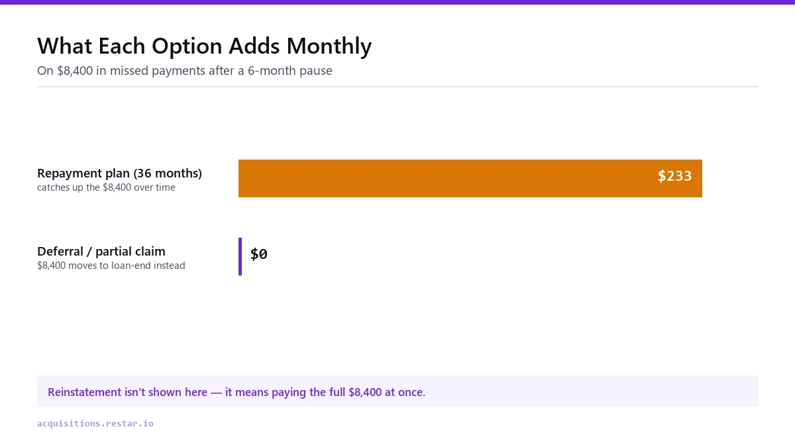Select the $233 value label
Viewport: 795px width, 447px height.
click(674, 176)
